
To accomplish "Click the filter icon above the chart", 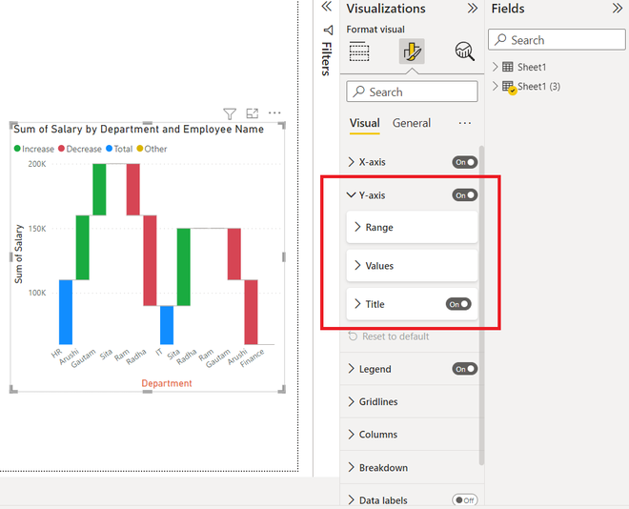I will click(x=230, y=114).
